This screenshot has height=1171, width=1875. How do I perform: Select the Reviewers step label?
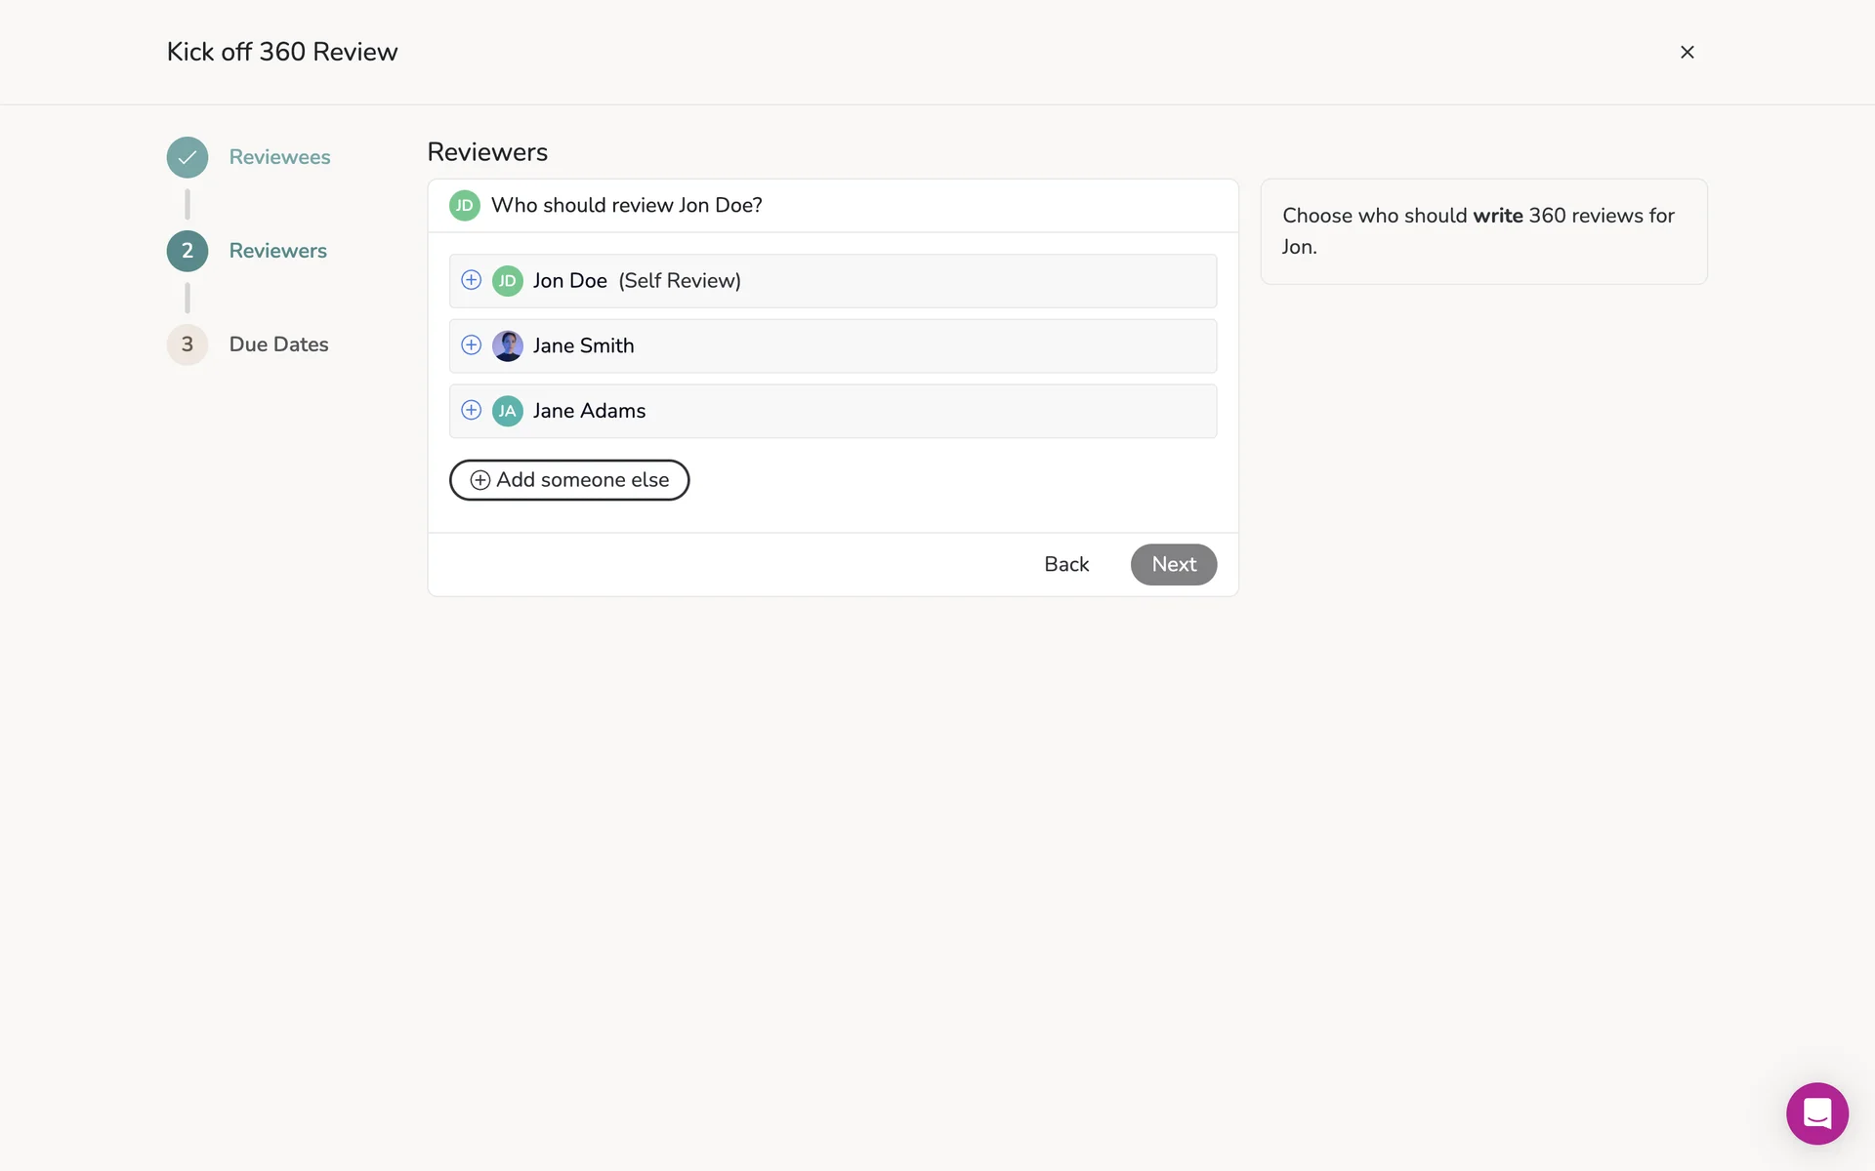coord(277,251)
